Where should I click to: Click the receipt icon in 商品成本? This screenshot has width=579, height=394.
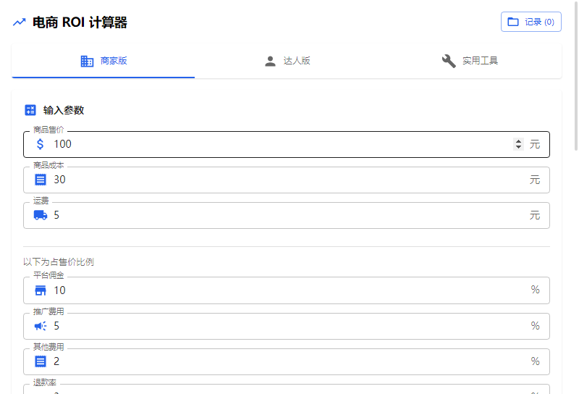coord(41,180)
